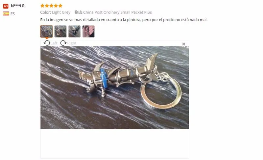
Task: Click the 'Right' rotation label
Action: (x=72, y=43)
